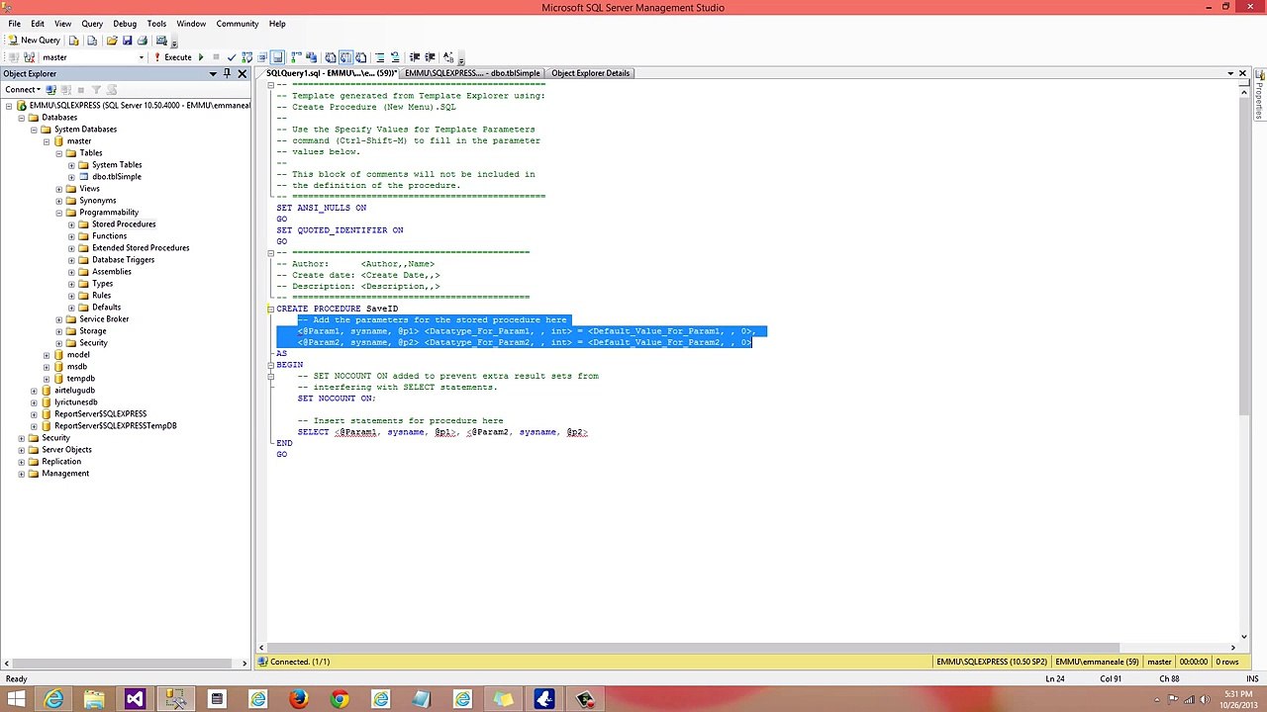This screenshot has width=1267, height=712.
Task: Open the Properties side tab
Action: tap(1259, 93)
